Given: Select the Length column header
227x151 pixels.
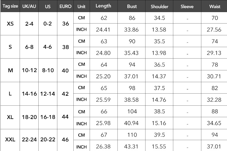Looking at the screenshot, I should coord(104,6).
